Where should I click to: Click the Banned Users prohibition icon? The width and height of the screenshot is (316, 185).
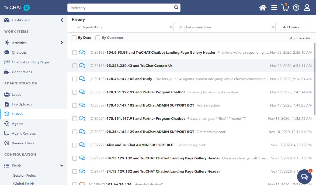pyautogui.click(x=7, y=143)
